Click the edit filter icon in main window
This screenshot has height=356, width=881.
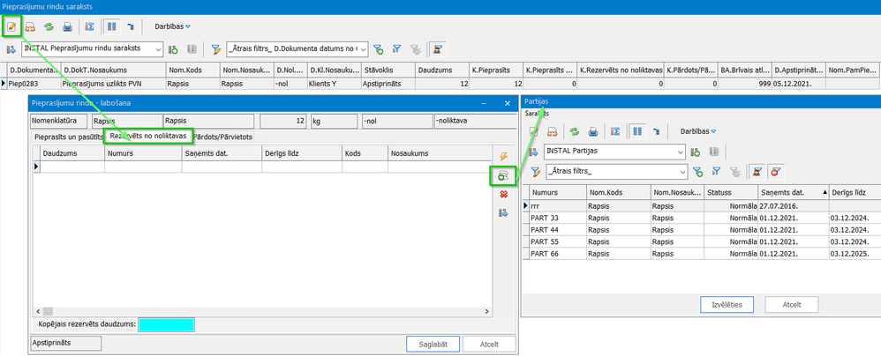pos(215,49)
